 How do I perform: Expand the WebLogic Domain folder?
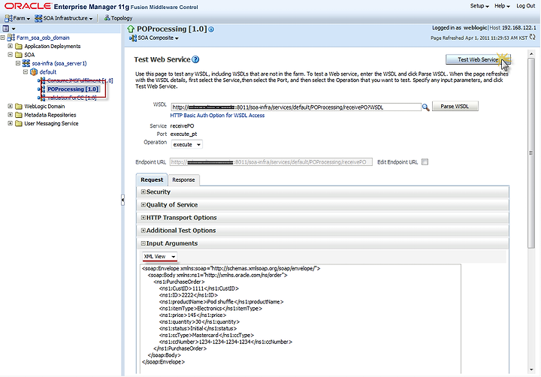[x=11, y=106]
